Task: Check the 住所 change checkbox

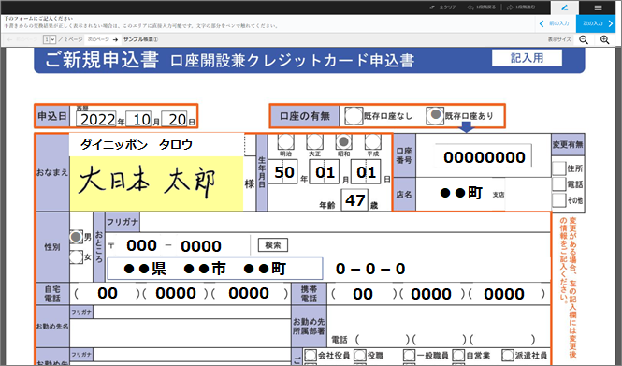Action: 559,168
